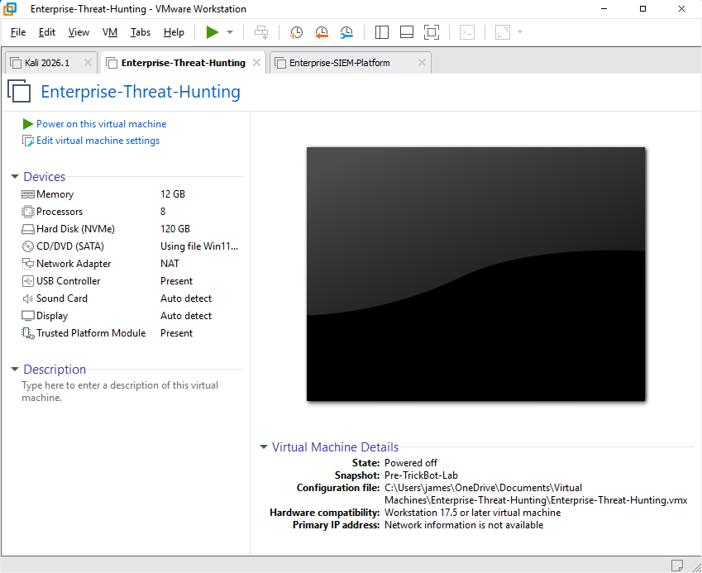Close the Enterprise-Threat-Hunting tab
702x573 pixels.
[x=256, y=63]
